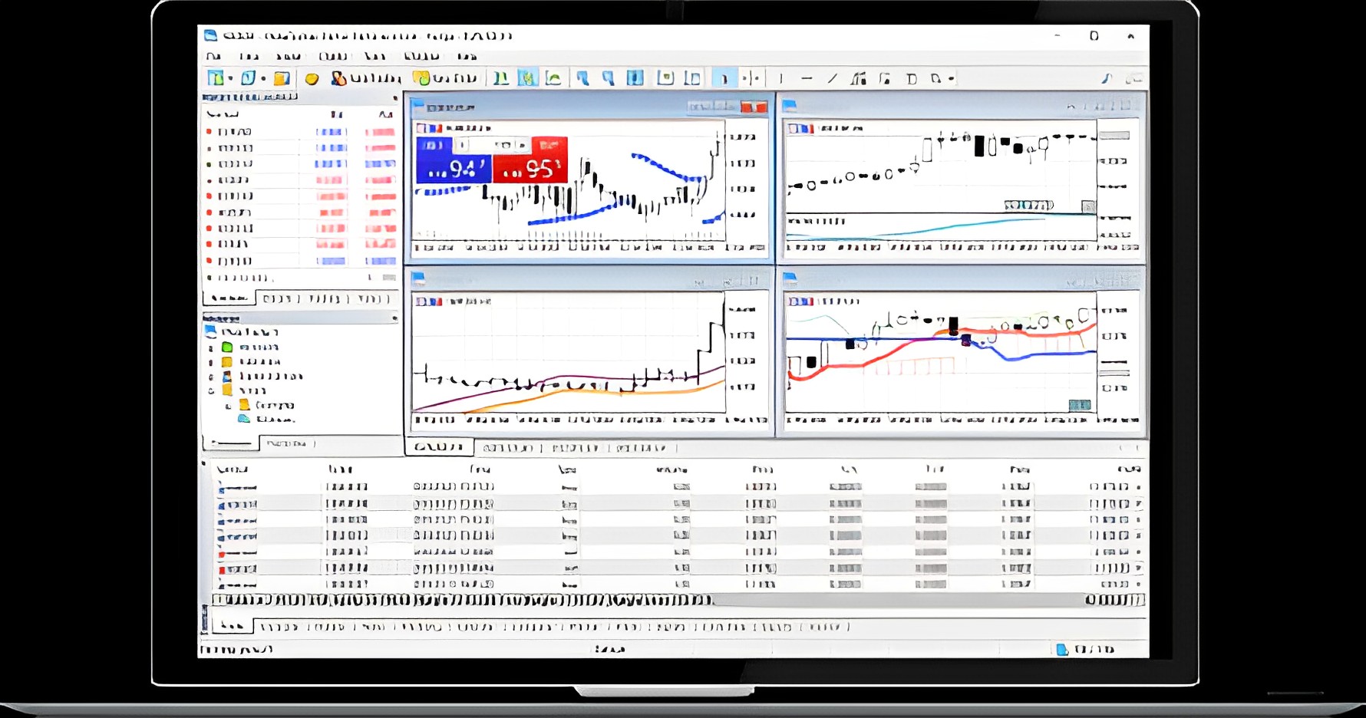This screenshot has height=718, width=1366.
Task: Select the first chart tab below charts
Action: coord(438,447)
